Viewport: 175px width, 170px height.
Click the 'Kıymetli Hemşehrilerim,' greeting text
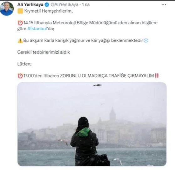coord(48,11)
